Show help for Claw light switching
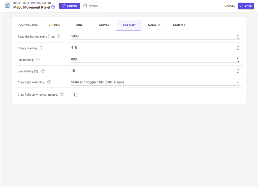Image resolution: width=258 pixels, height=187 pixels. tap(49, 82)
